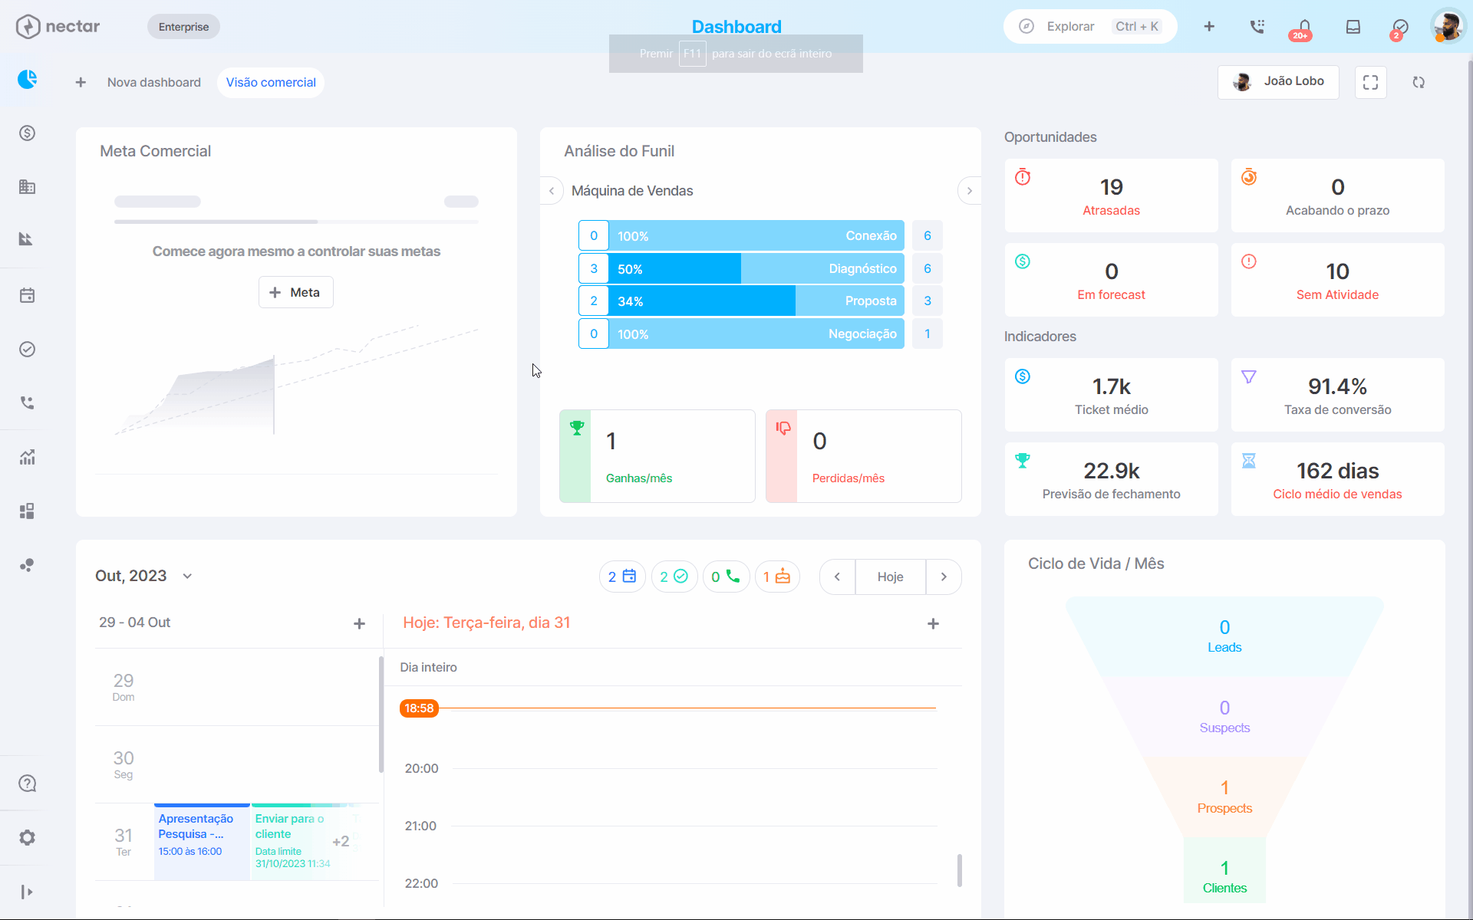Open the phone dialer icon in top bar
This screenshot has height=920, width=1473.
coord(1257,27)
